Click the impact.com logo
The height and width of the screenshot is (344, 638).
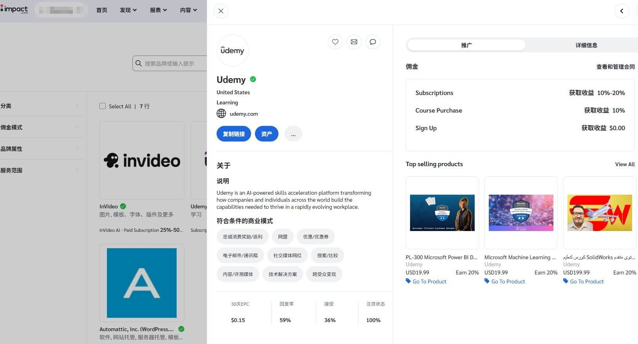pos(14,9)
